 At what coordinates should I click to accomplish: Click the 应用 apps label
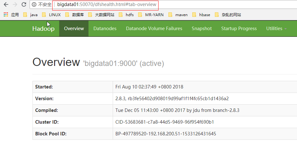pyautogui.click(x=15, y=15)
